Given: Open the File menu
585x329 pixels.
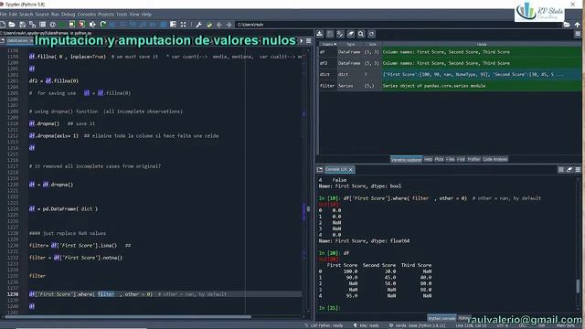Looking at the screenshot, I should (x=4, y=15).
